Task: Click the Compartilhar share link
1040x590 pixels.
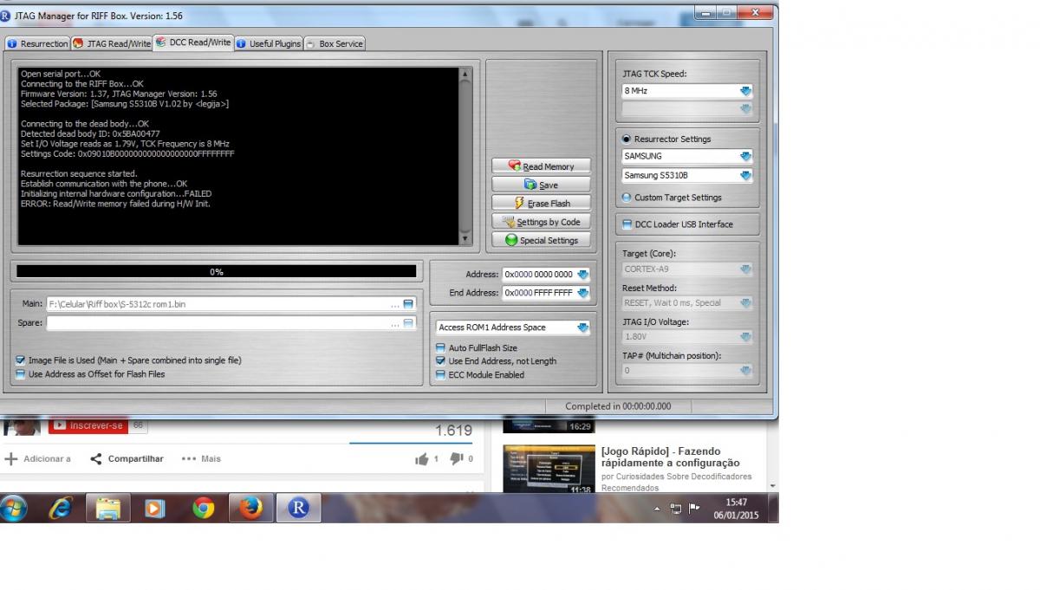Action: [x=127, y=458]
